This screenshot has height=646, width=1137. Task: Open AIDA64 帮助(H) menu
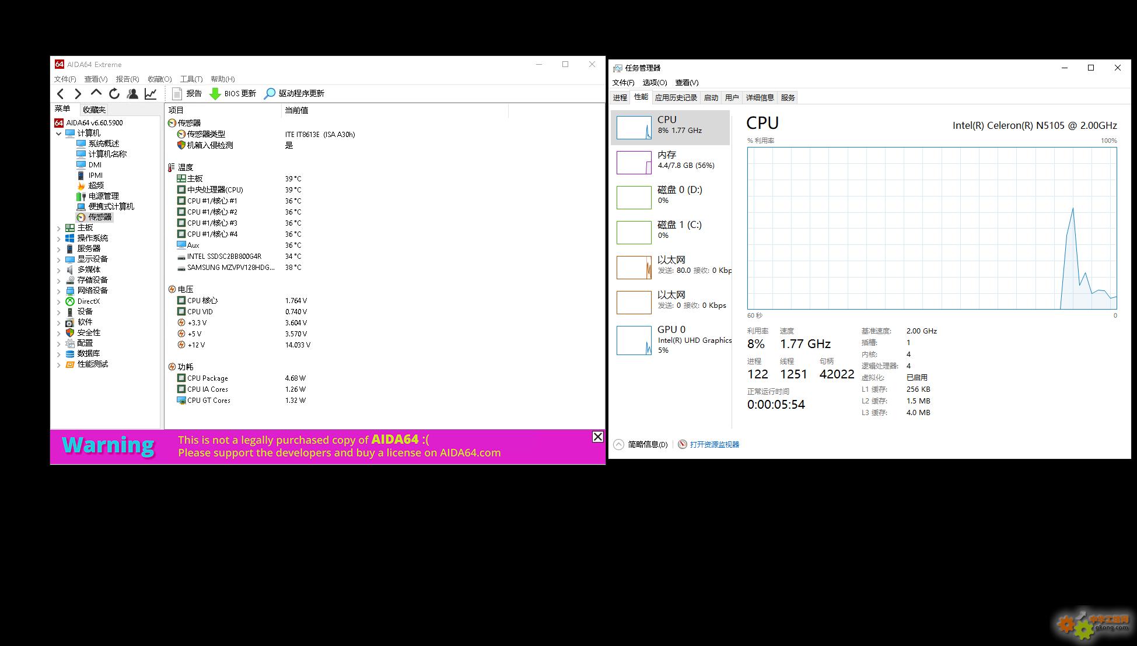pos(223,79)
